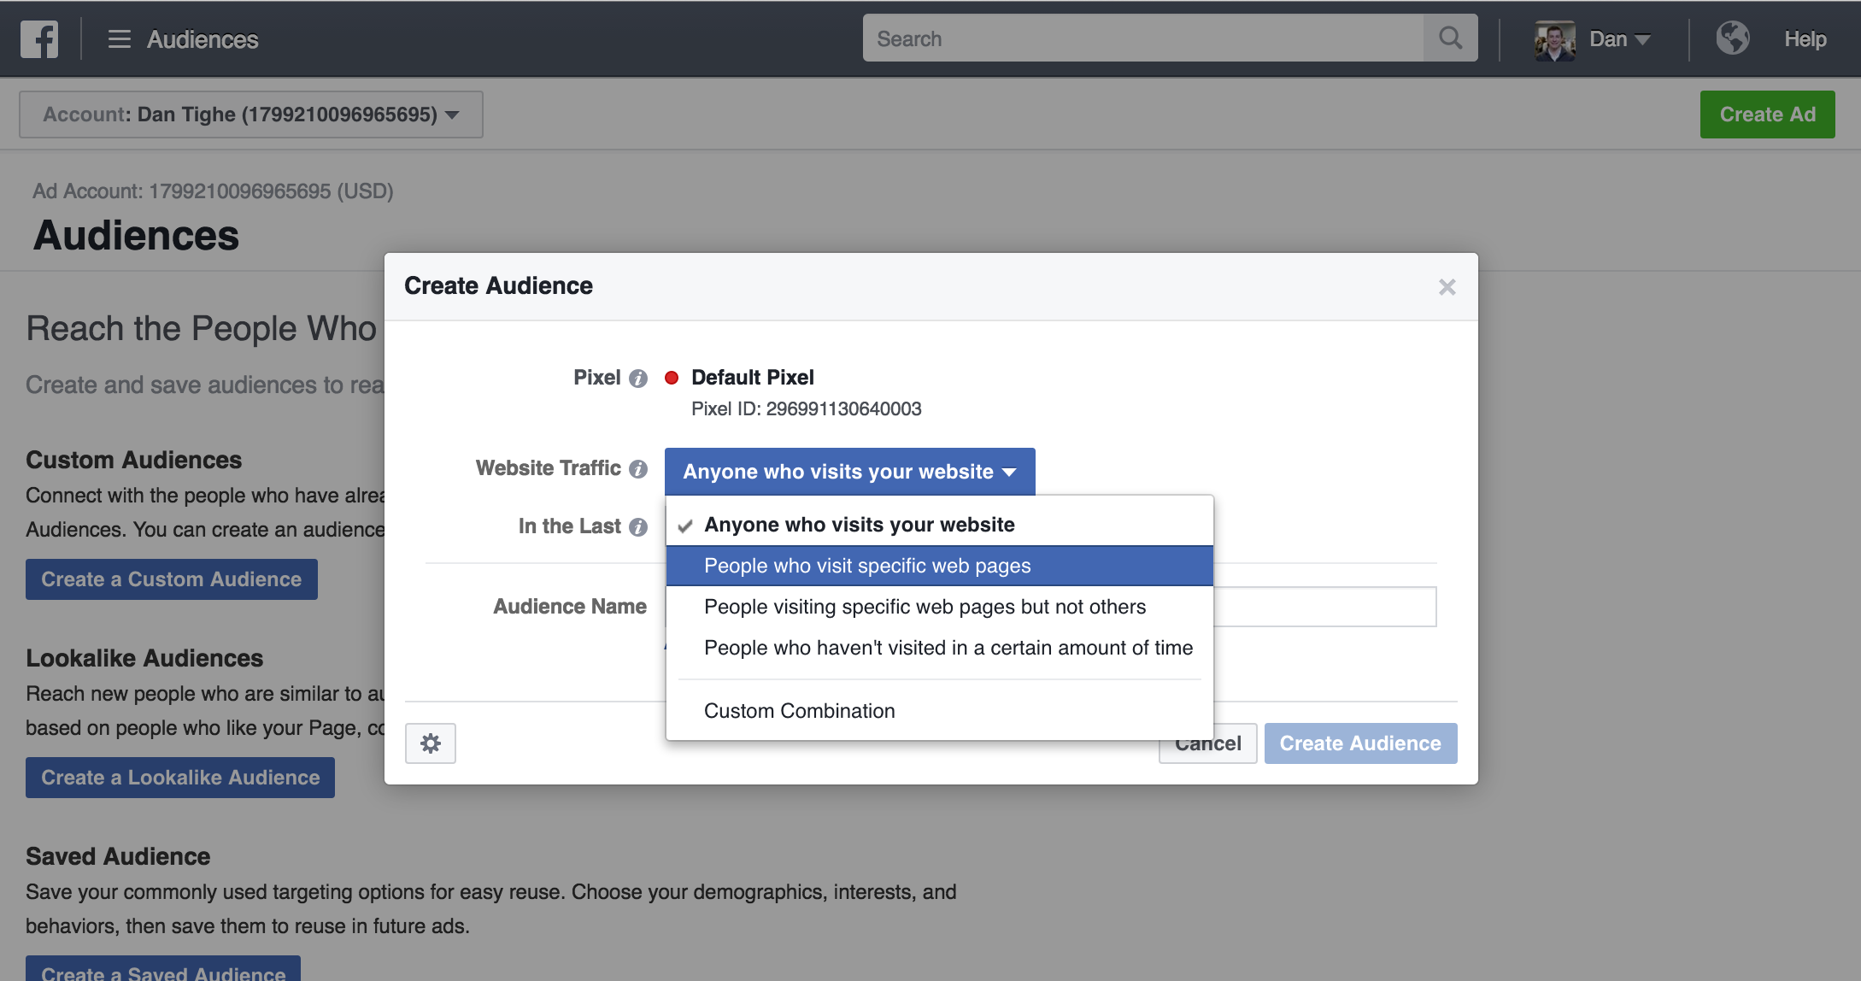
Task: Expand the Dan account dropdown
Action: 1620,39
